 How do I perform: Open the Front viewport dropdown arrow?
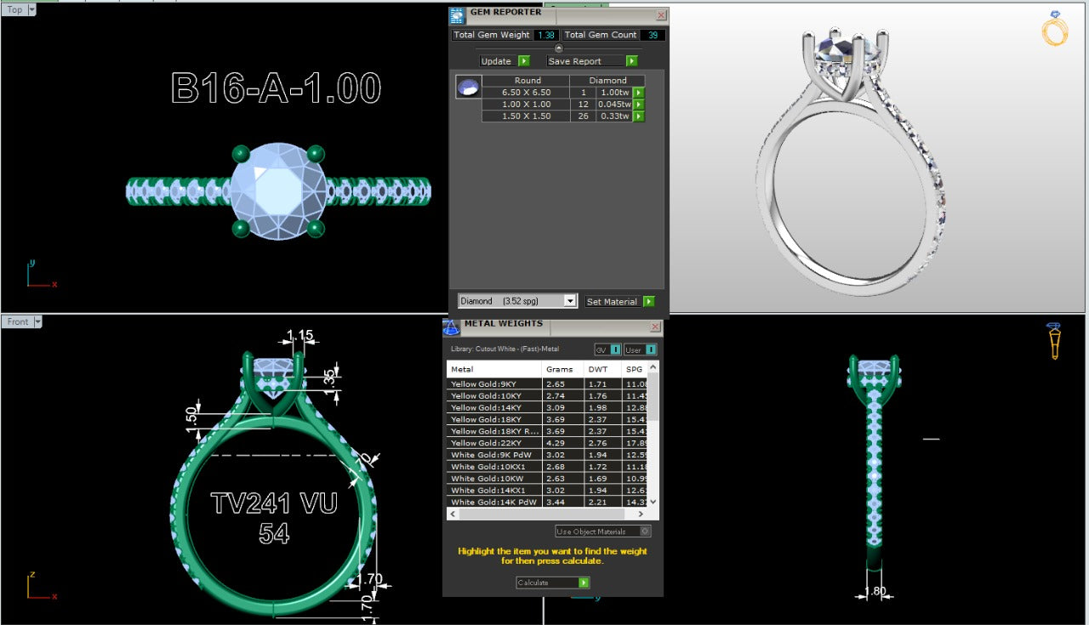coord(37,321)
